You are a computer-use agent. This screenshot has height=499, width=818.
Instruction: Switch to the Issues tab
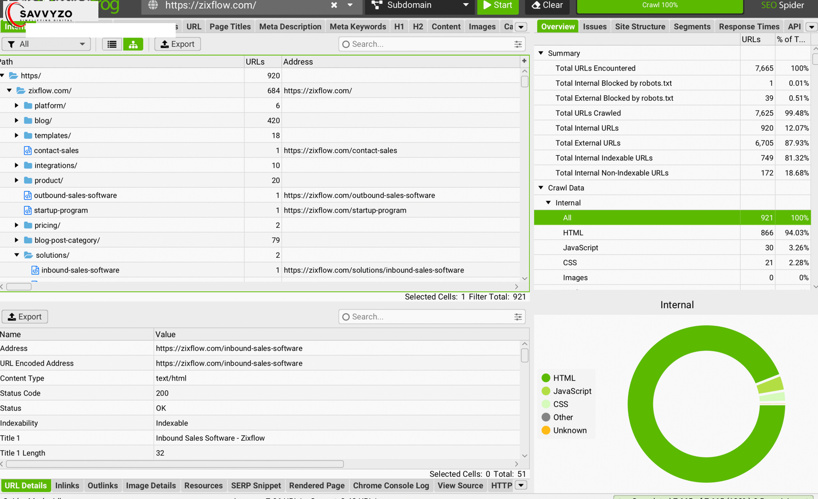coord(594,27)
